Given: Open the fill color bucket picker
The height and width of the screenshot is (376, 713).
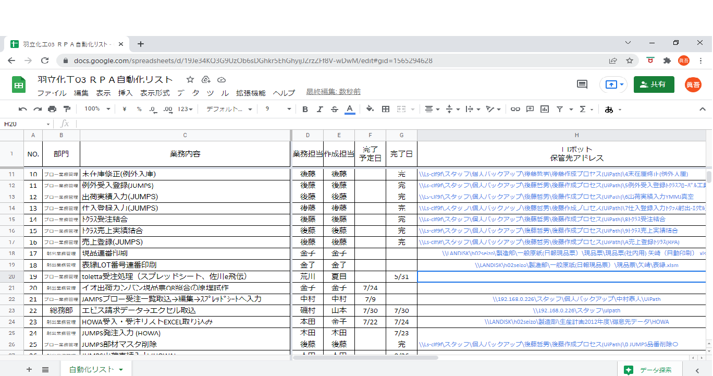Looking at the screenshot, I should click(x=370, y=109).
